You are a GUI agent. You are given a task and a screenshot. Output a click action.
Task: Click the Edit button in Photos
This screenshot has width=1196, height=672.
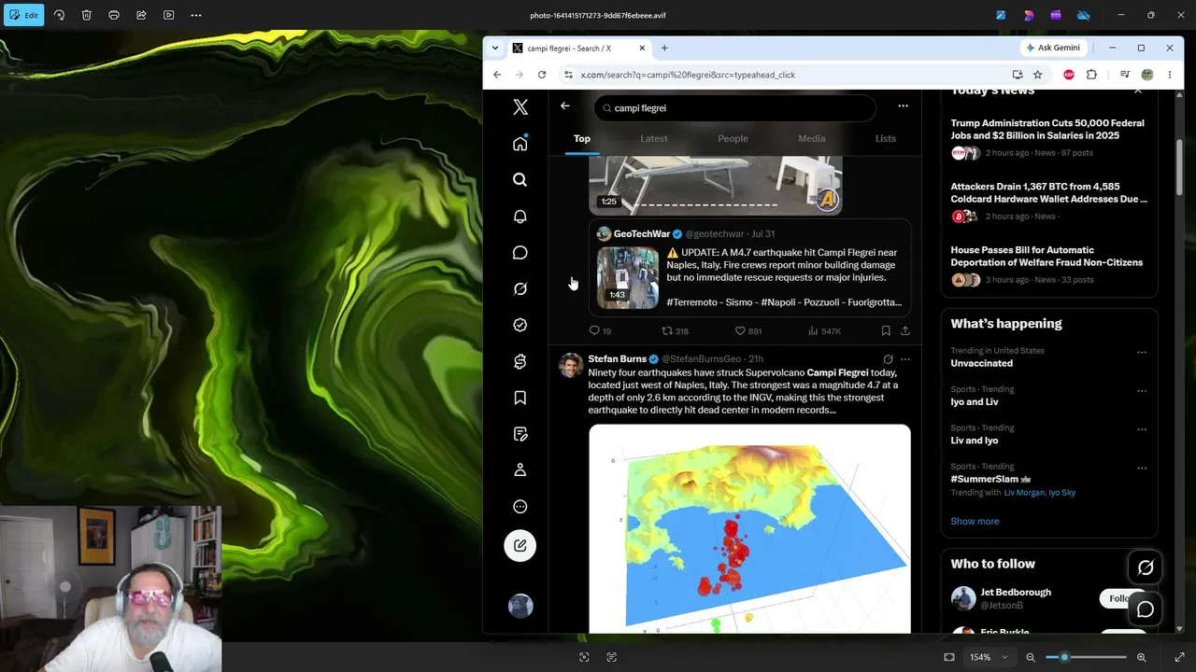tap(23, 15)
